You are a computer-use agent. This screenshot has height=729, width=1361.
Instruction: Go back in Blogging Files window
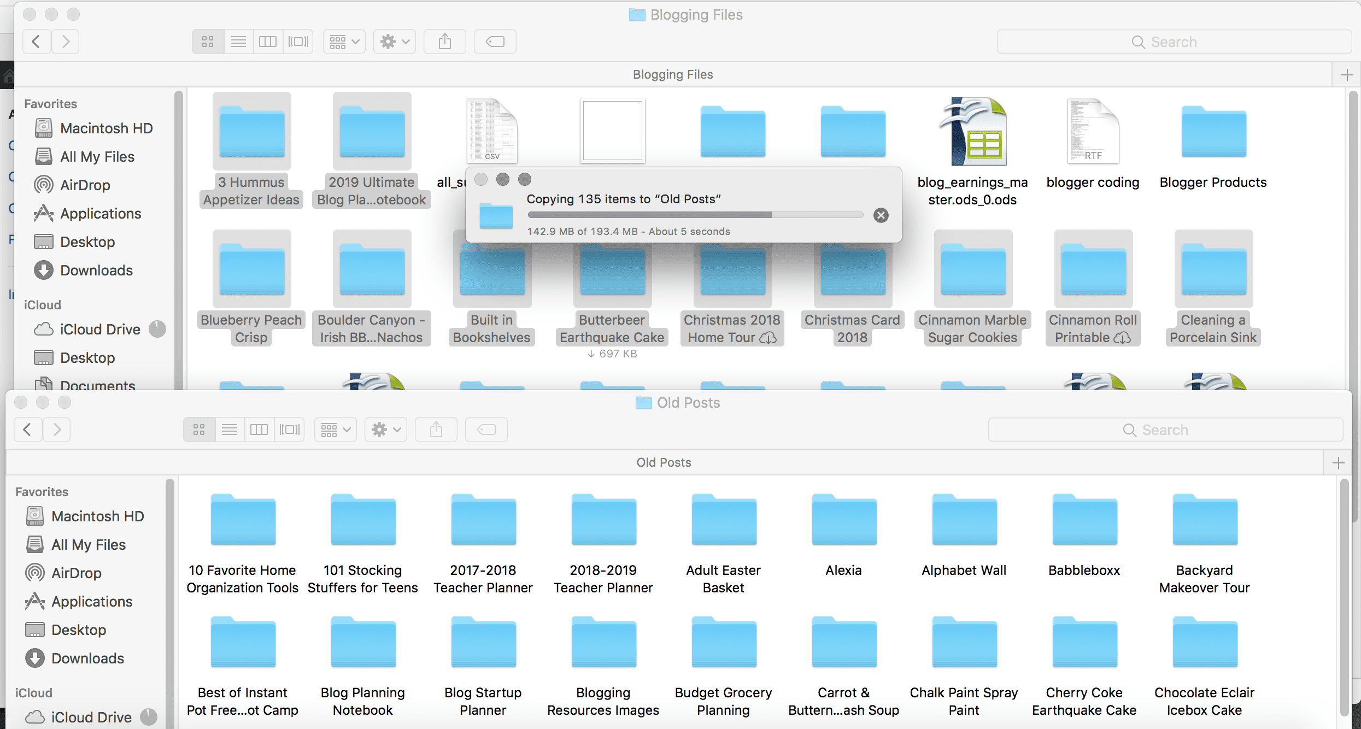37,42
